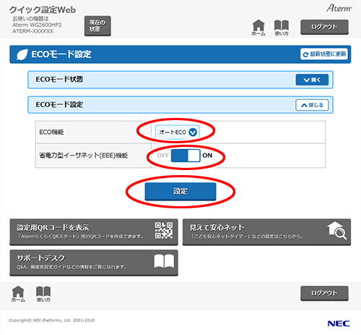Click the 省電力型イーサネット(EEE)機能 label
The image size is (361, 335).
click(83, 156)
